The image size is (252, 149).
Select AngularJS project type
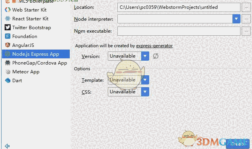[x=36, y=45]
